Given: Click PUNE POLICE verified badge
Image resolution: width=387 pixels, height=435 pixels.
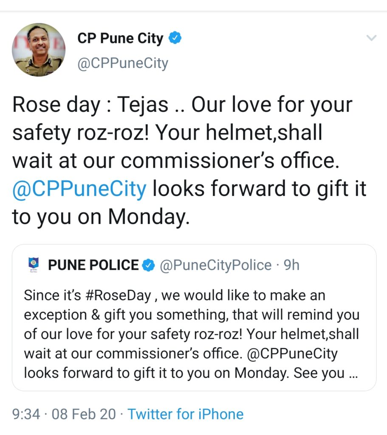Looking at the screenshot, I should [148, 265].
